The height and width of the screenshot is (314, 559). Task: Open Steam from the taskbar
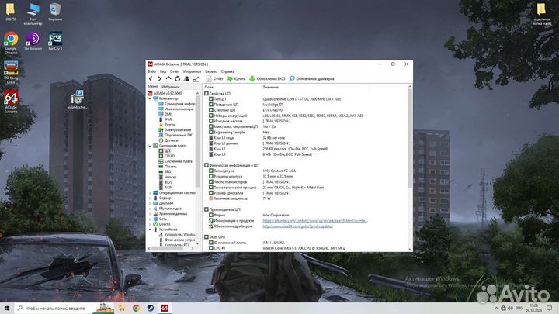coord(151,308)
